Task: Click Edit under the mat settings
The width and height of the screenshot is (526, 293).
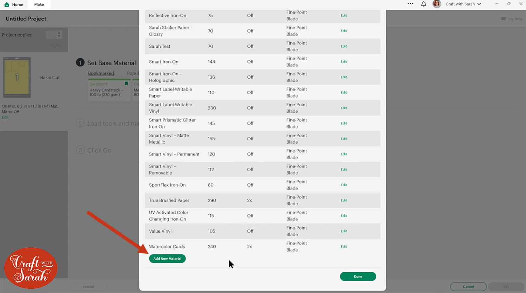Action: click(x=5, y=117)
